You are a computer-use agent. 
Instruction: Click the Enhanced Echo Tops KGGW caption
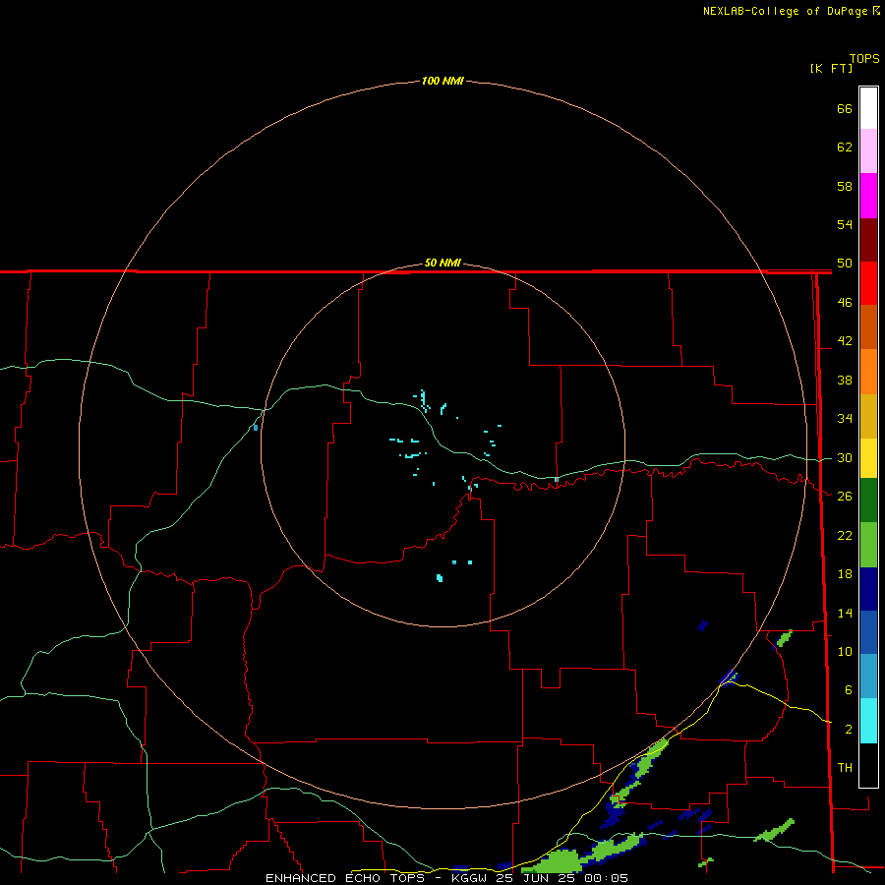click(446, 878)
